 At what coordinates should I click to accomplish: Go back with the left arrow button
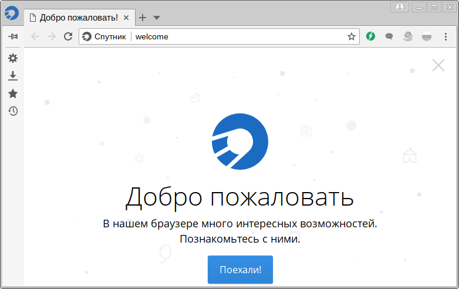click(35, 36)
